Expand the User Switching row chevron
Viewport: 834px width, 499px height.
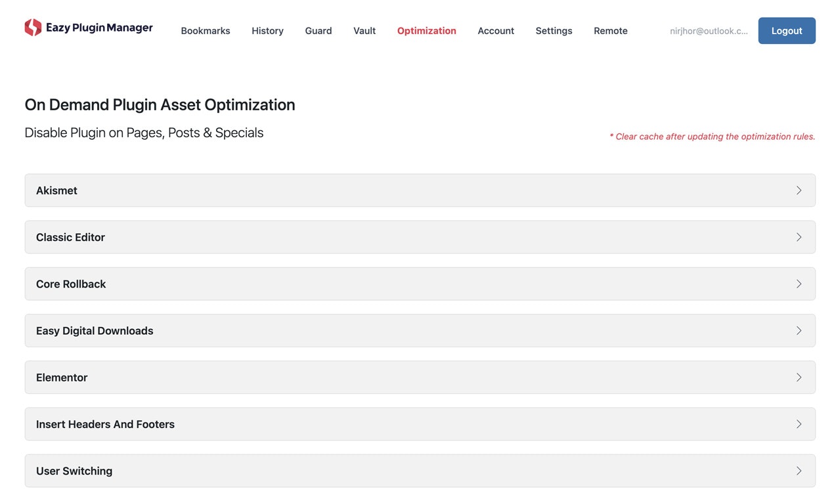pos(799,471)
